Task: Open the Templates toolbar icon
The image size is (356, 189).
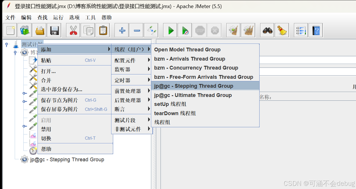Action: click(25, 30)
